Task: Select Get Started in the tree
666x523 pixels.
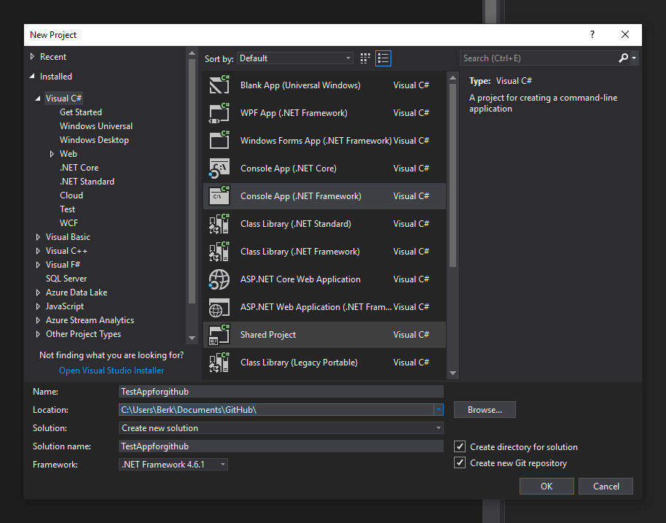Action: point(81,112)
